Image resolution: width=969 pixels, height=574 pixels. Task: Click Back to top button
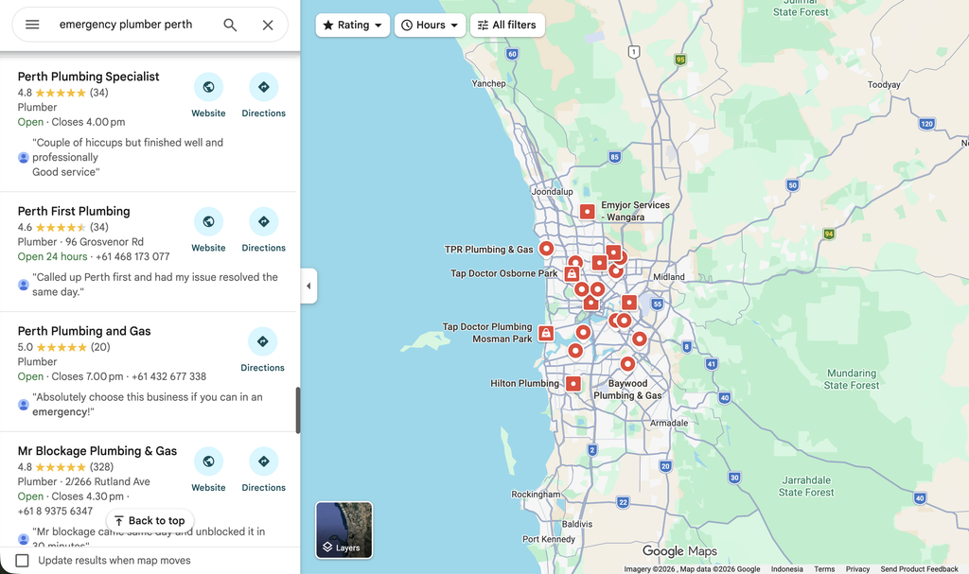(x=150, y=521)
